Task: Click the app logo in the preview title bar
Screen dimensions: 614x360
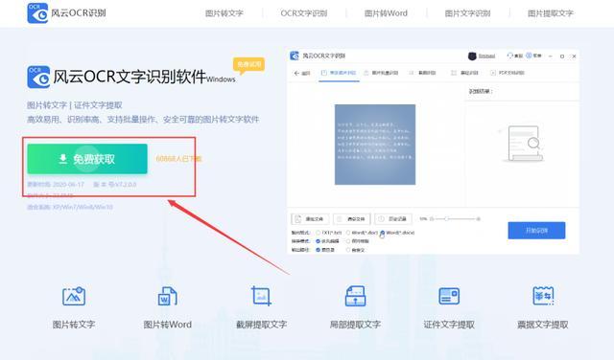Action: pyautogui.click(x=295, y=56)
